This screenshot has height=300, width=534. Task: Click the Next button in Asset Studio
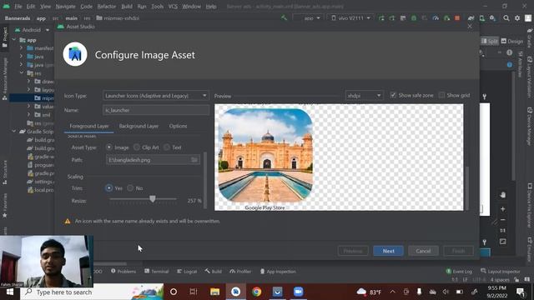[x=388, y=251]
